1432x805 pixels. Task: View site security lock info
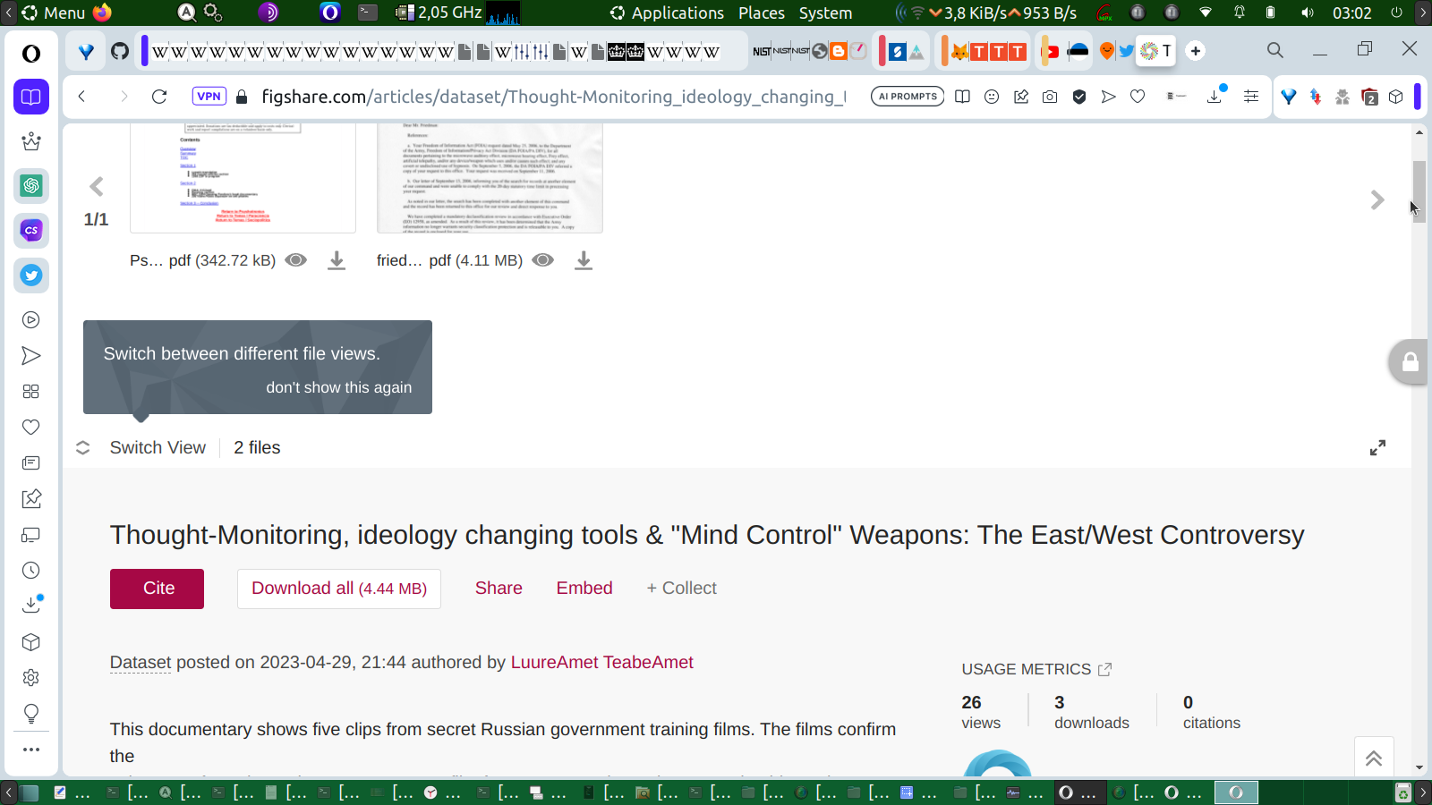(x=242, y=97)
